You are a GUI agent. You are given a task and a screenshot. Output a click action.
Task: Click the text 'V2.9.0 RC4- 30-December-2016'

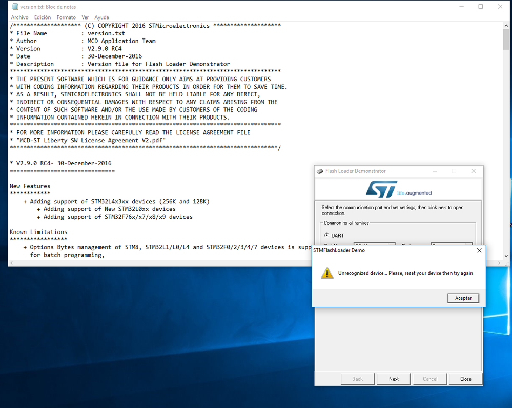click(64, 163)
